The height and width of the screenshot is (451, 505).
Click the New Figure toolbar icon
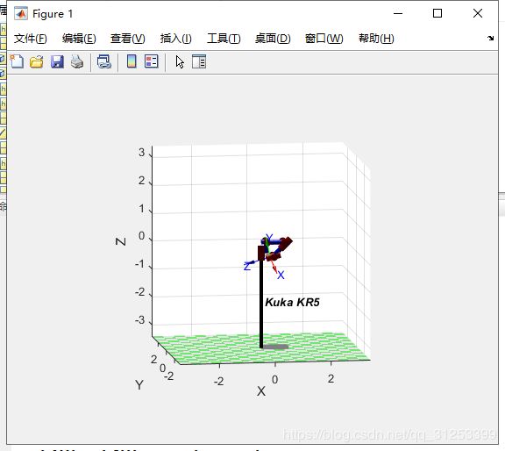(17, 61)
